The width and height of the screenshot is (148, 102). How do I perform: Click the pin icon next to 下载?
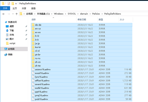26,31
